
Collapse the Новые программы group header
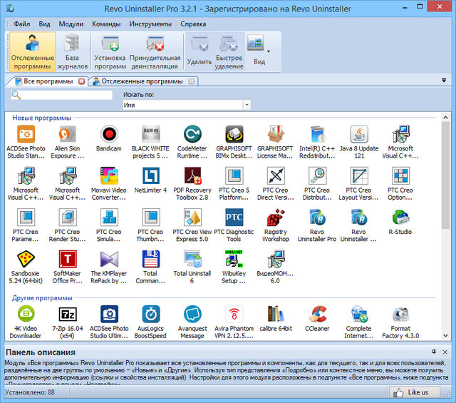tap(41, 117)
